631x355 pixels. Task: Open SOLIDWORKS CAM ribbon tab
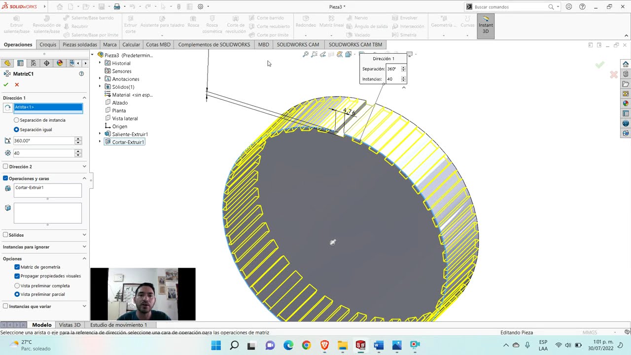pyautogui.click(x=298, y=44)
